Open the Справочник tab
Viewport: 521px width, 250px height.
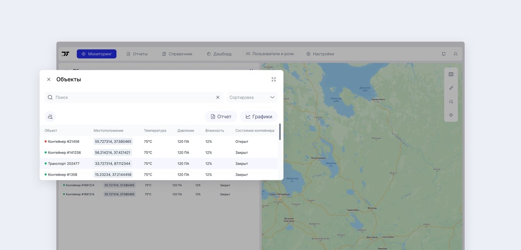[x=177, y=54]
